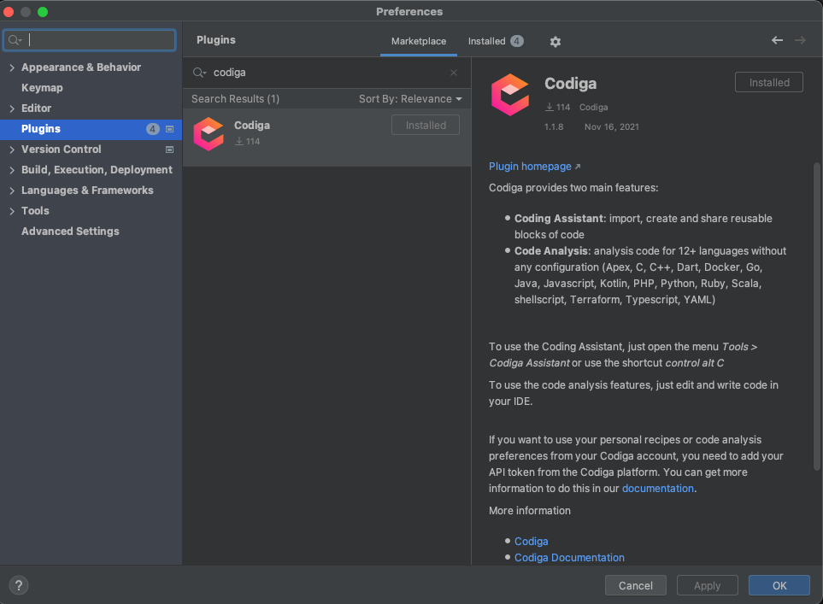Go back using the left arrow
Viewport: 823px width, 604px height.
[x=778, y=40]
